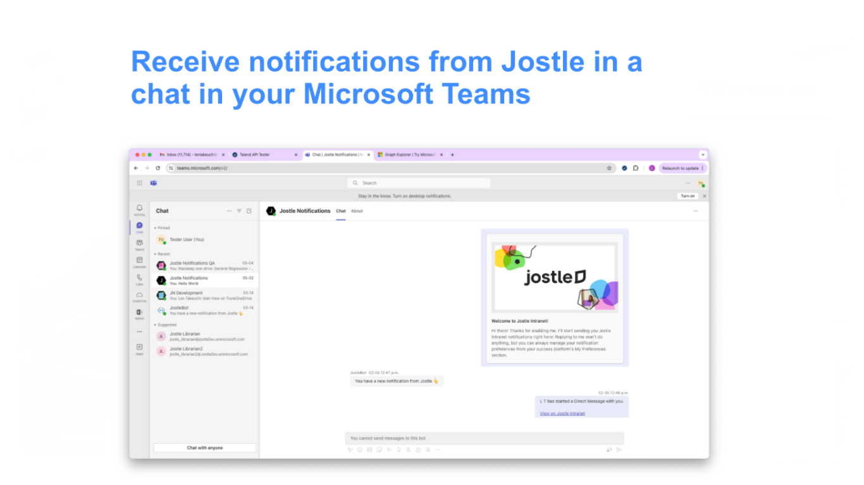Click the Chat with anyone button
864x485 pixels.
[x=205, y=448]
